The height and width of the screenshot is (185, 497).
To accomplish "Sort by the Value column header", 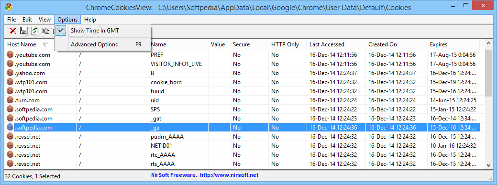I will click(x=219, y=44).
